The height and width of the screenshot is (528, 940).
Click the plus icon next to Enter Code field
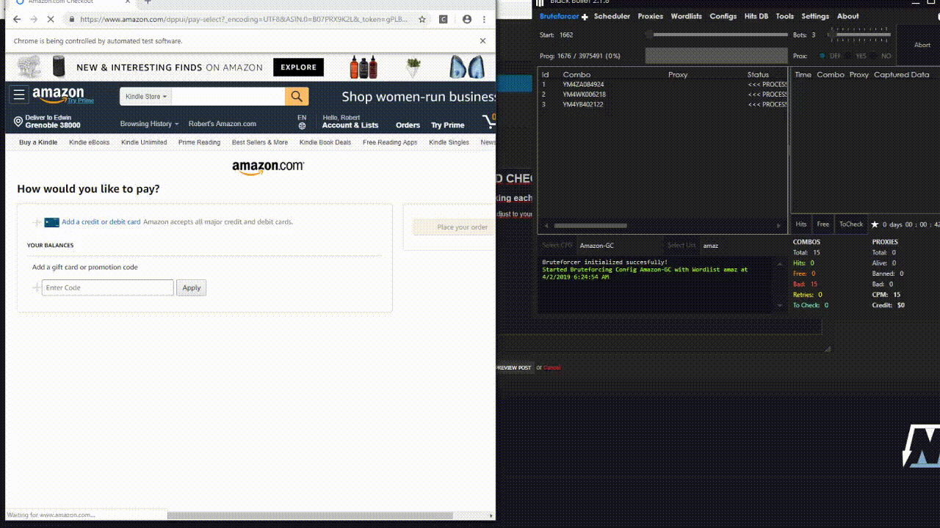click(37, 288)
